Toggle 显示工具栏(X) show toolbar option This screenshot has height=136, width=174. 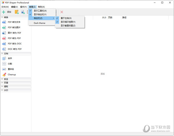point(42,11)
